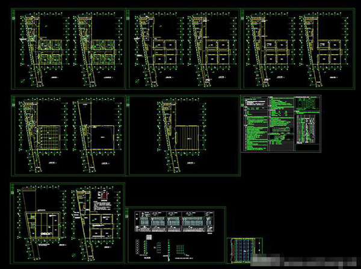Click the wide distribution system diagram table
Image resolution: width=361 pixels, height=269 pixels.
[174, 221]
